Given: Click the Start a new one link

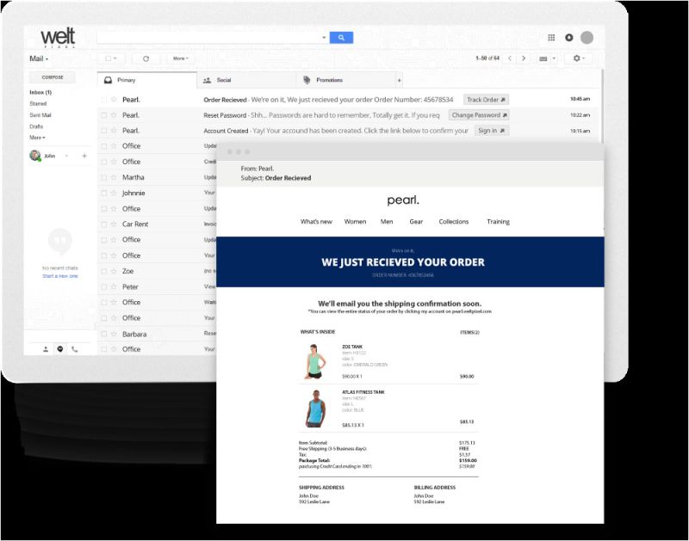Looking at the screenshot, I should tap(61, 276).
